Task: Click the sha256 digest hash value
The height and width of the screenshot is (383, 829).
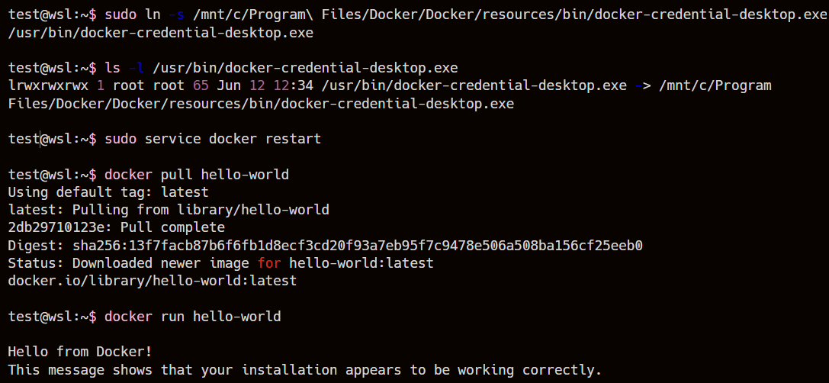Action: point(357,246)
